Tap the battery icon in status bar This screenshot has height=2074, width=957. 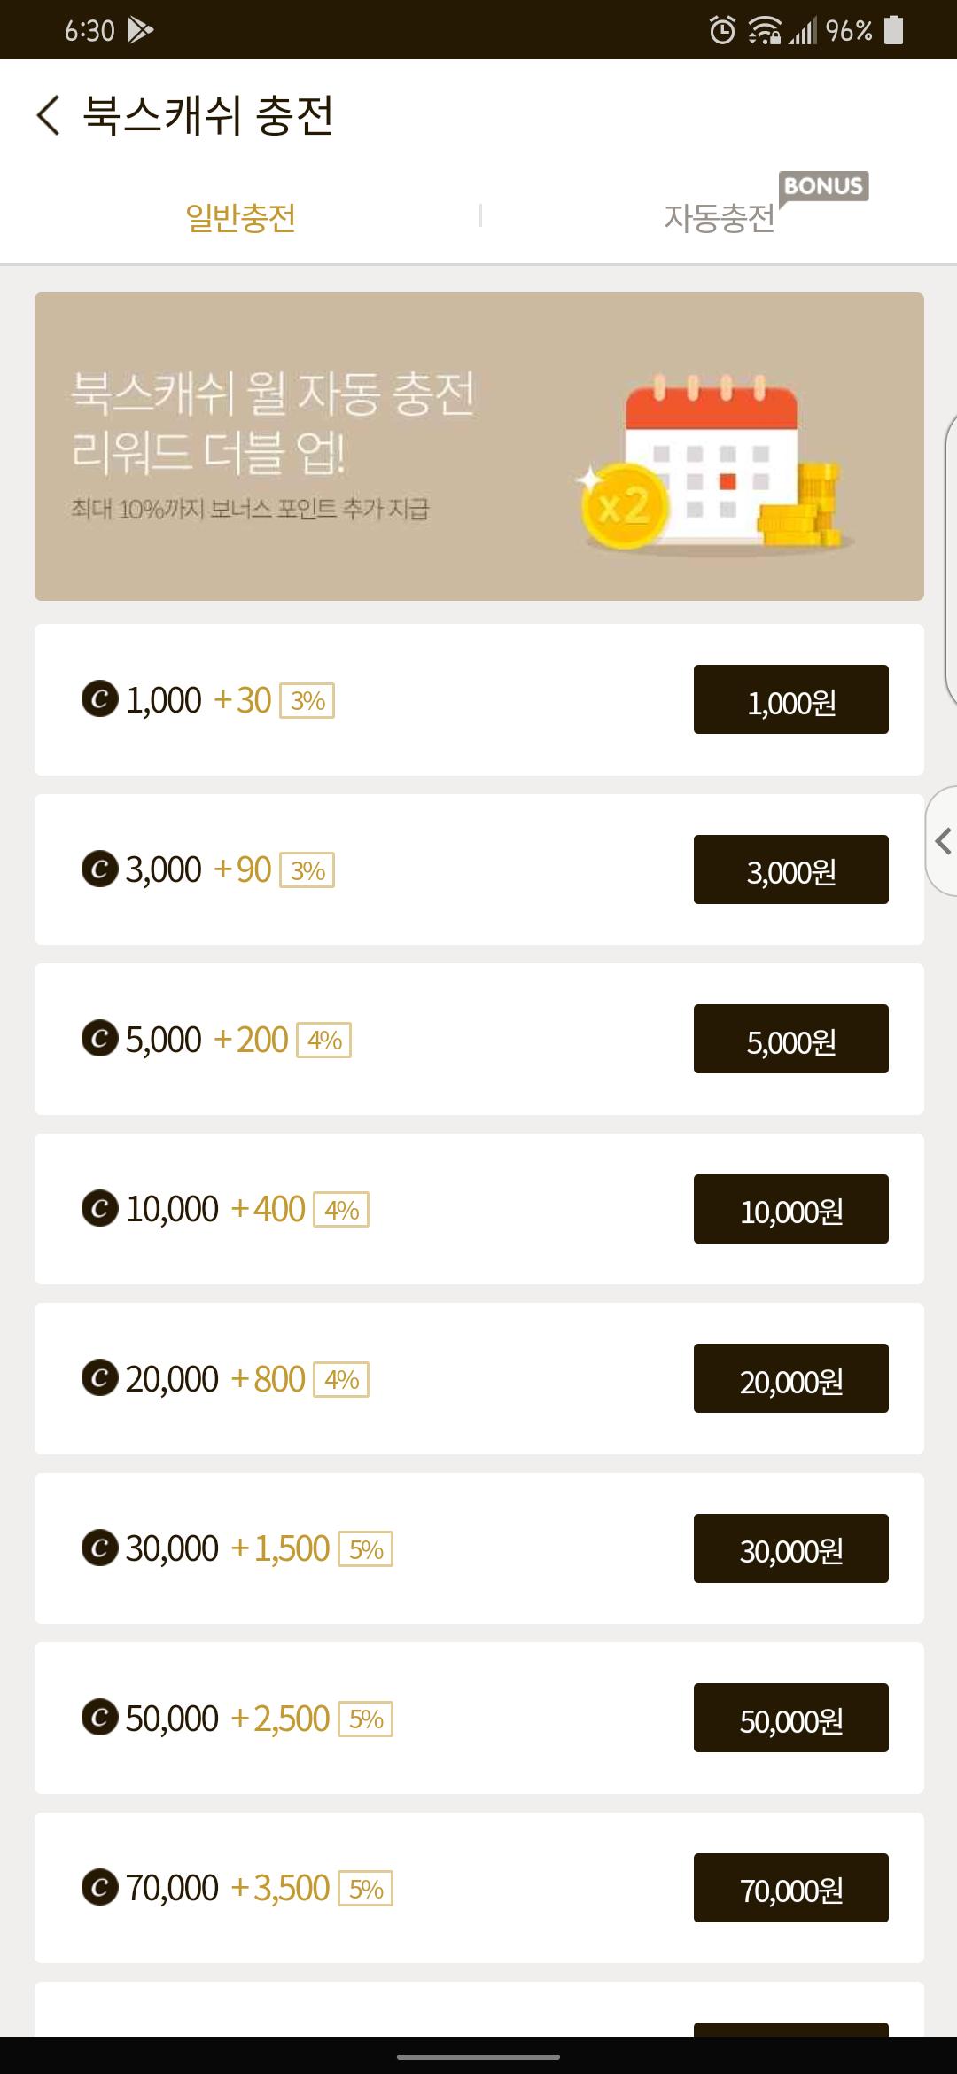pyautogui.click(x=894, y=30)
